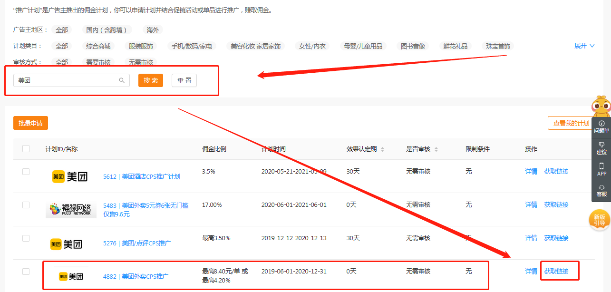The width and height of the screenshot is (611, 292).
Task: Check the row 5483 美团外卖5元券 checkbox
Action: pos(26,205)
